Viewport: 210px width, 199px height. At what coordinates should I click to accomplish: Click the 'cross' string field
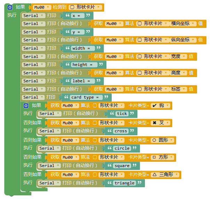tap(121, 131)
